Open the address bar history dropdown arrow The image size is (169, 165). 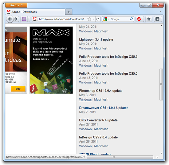[x=93, y=19]
